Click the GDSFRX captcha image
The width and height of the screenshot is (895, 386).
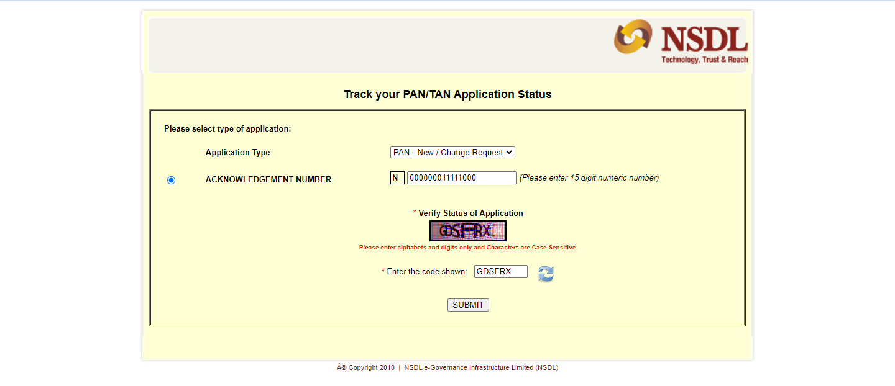tap(467, 231)
